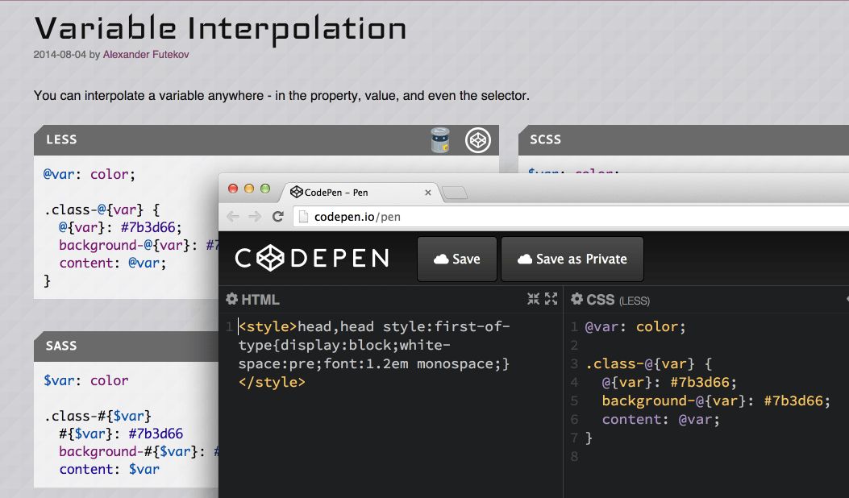
Task: Click the CSS (LESS) panel title
Action: (618, 300)
